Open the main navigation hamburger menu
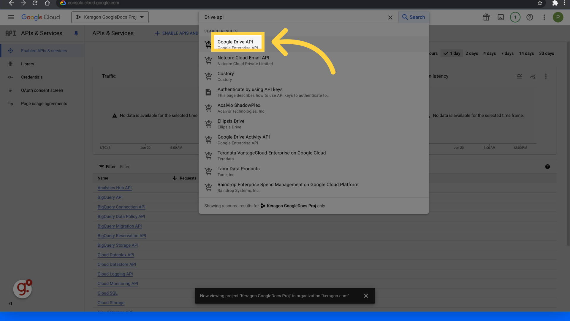 11,17
